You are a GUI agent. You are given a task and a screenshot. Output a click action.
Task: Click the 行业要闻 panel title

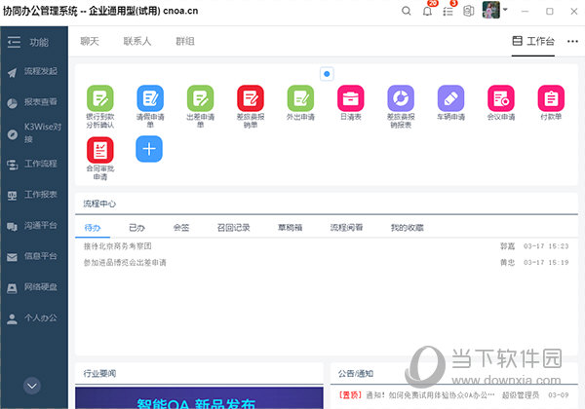(x=99, y=373)
